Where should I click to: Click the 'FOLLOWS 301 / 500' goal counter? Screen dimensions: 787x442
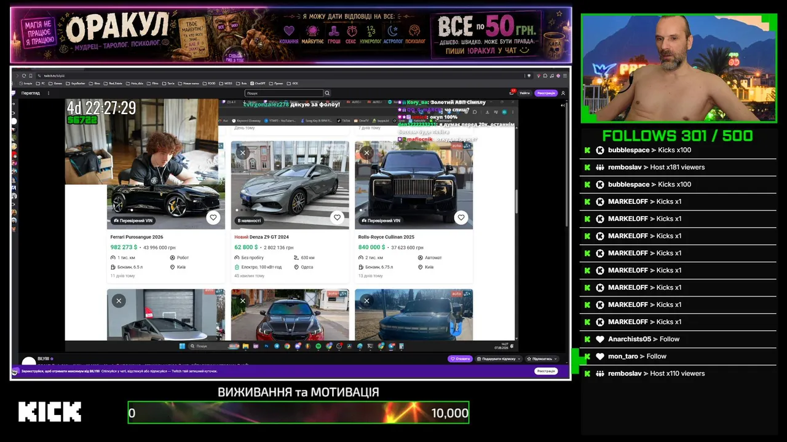[x=678, y=136]
